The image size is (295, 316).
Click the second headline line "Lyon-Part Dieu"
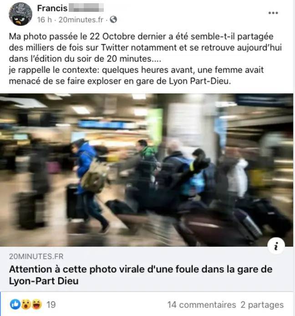[x=44, y=281]
